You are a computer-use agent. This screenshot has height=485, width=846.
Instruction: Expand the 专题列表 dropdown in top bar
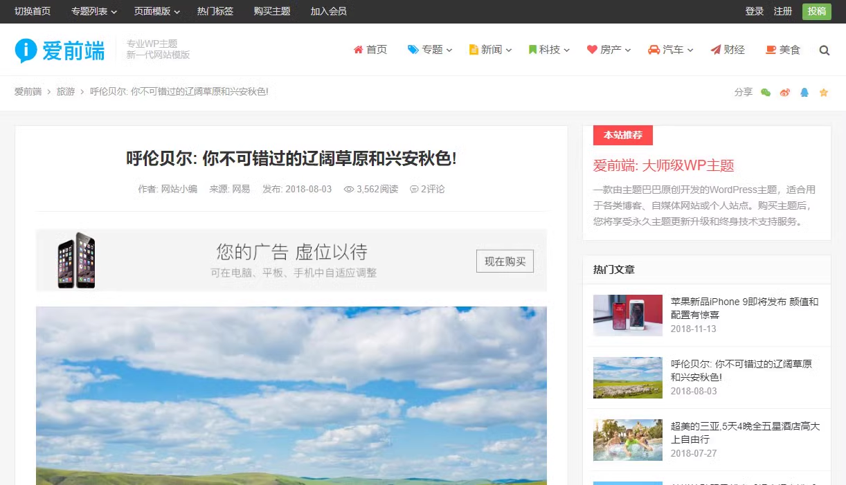pos(94,12)
